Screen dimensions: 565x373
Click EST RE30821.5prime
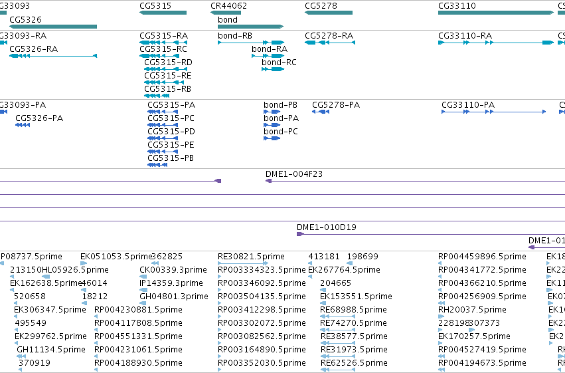(243, 264)
